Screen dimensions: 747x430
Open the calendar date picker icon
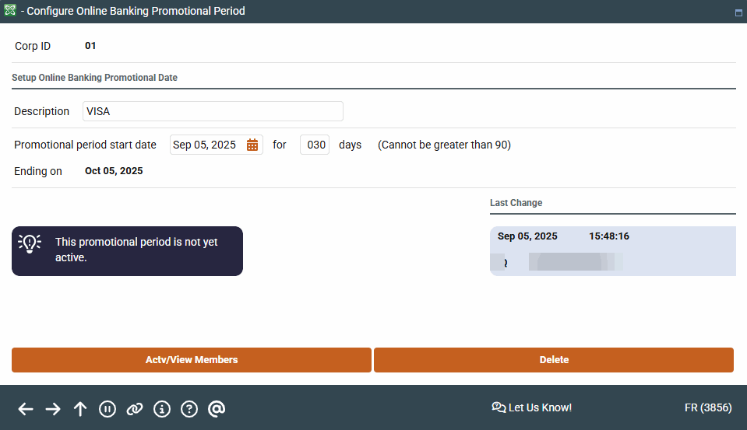[x=252, y=145]
